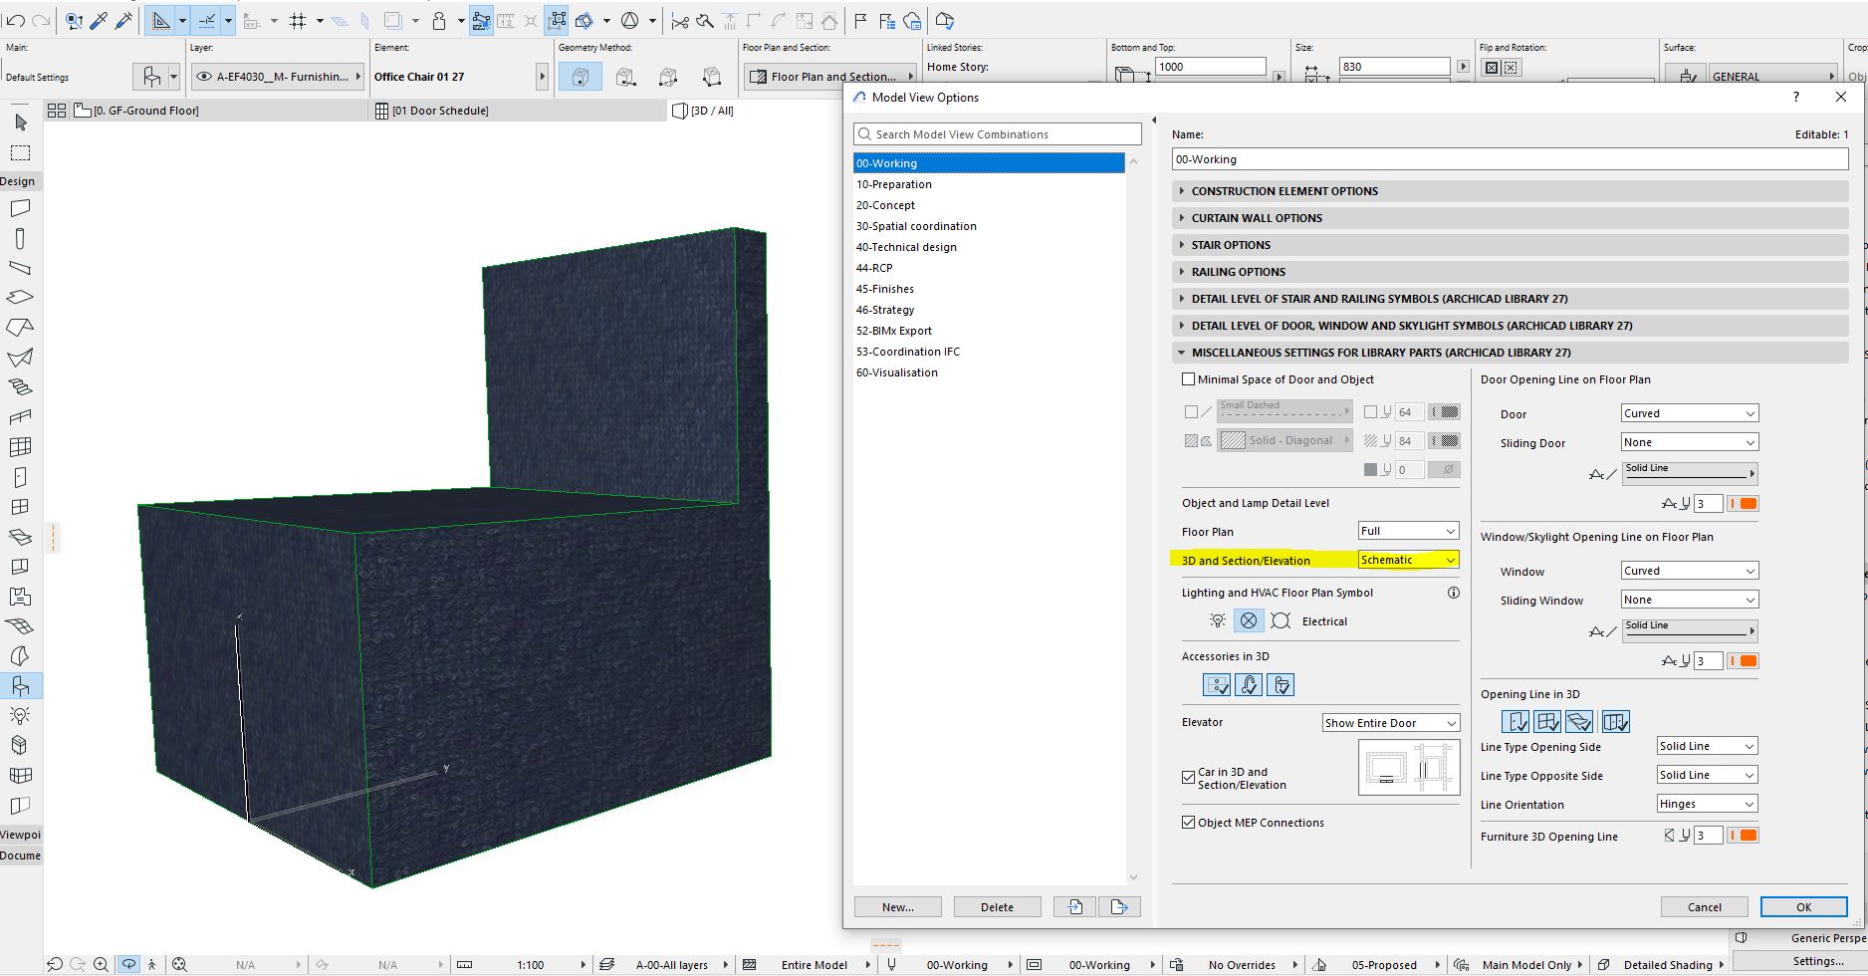This screenshot has height=976, width=1868.
Task: Toggle door Opening Line in 3D button
Action: coord(1516,722)
